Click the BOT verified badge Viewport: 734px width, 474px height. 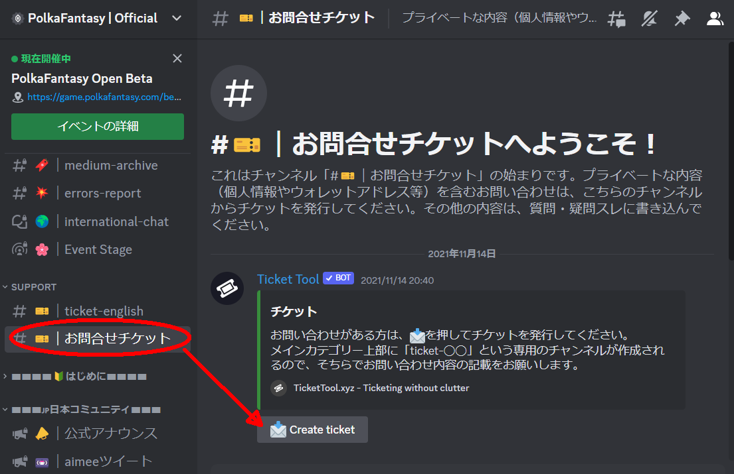pos(339,278)
